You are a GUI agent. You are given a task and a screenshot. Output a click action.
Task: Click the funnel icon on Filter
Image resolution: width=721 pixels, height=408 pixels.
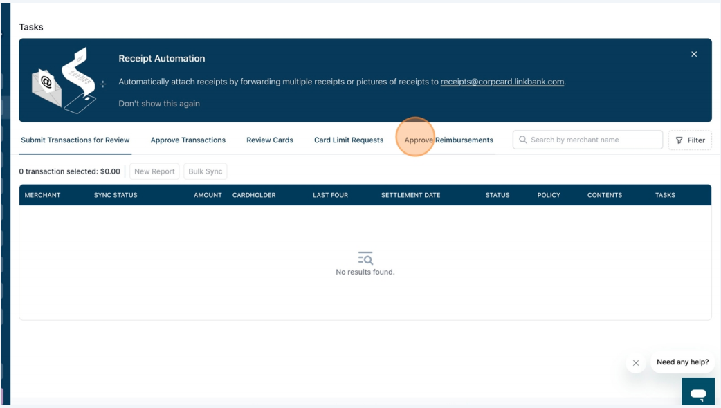pyautogui.click(x=679, y=140)
